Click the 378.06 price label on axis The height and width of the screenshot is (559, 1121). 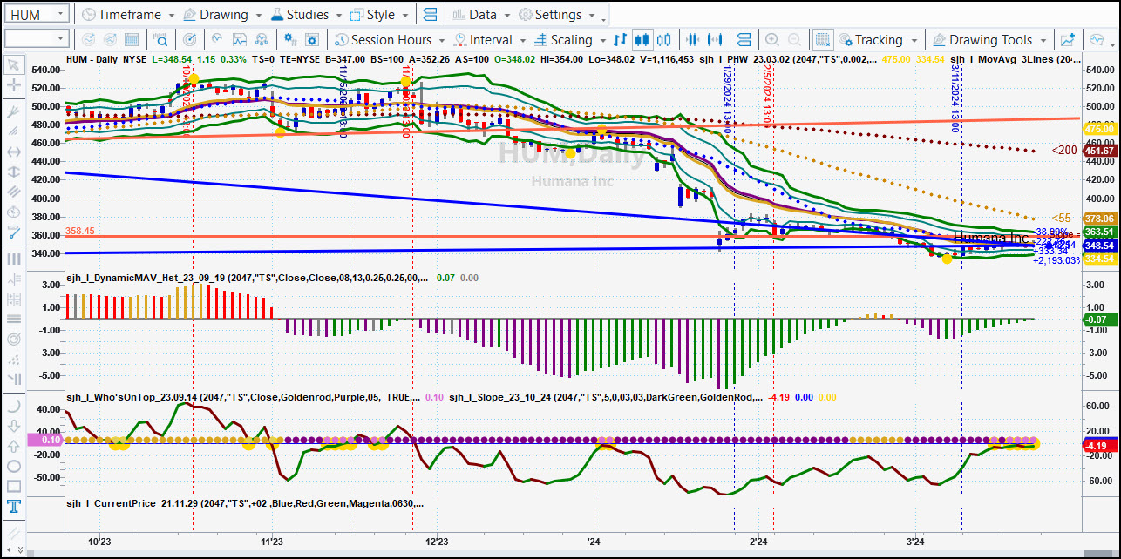click(x=1099, y=218)
